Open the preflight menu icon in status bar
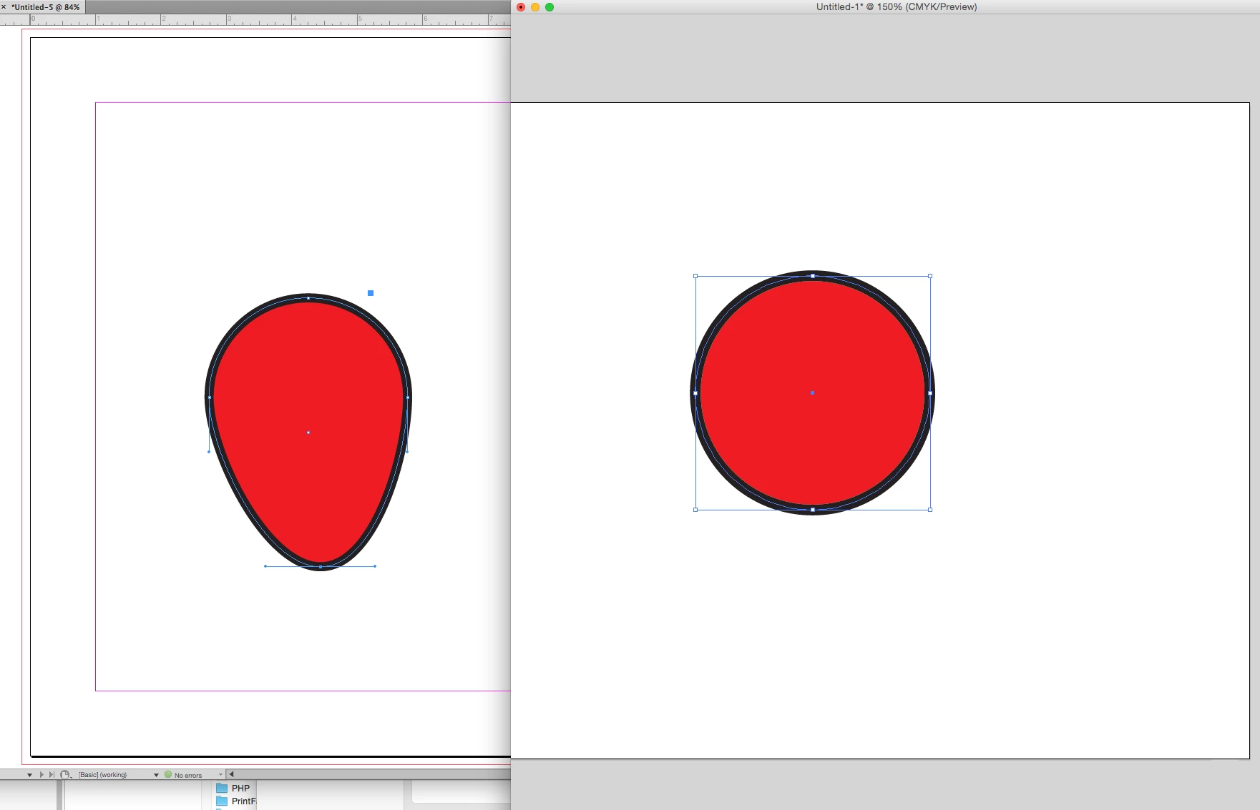The image size is (1260, 810). (66, 775)
